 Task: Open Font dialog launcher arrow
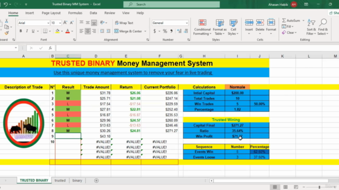tap(74, 40)
